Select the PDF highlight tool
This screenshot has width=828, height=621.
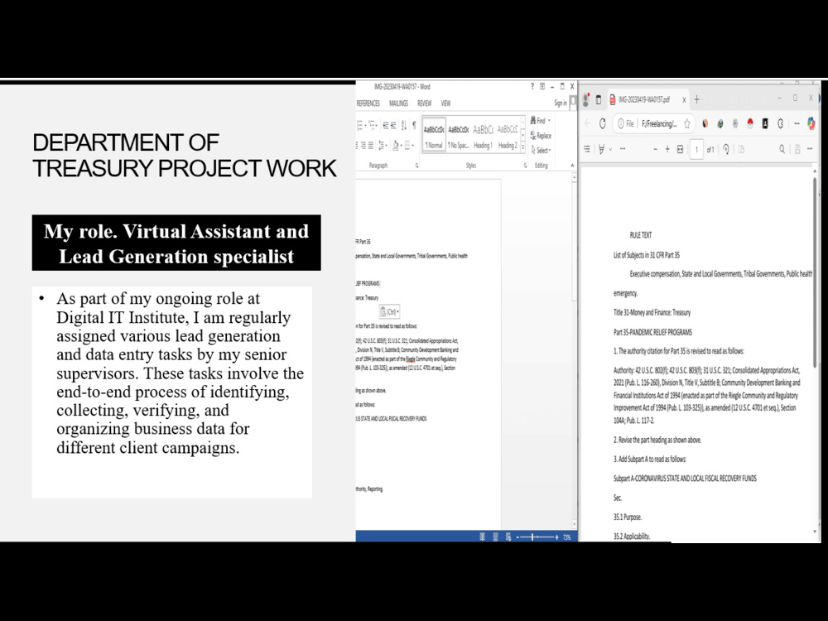pyautogui.click(x=601, y=149)
